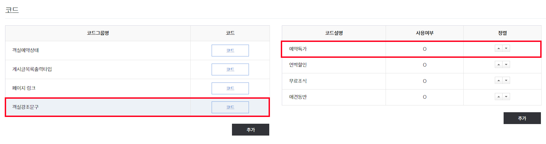
Task: Add new code group with 추가
Action: (250, 129)
